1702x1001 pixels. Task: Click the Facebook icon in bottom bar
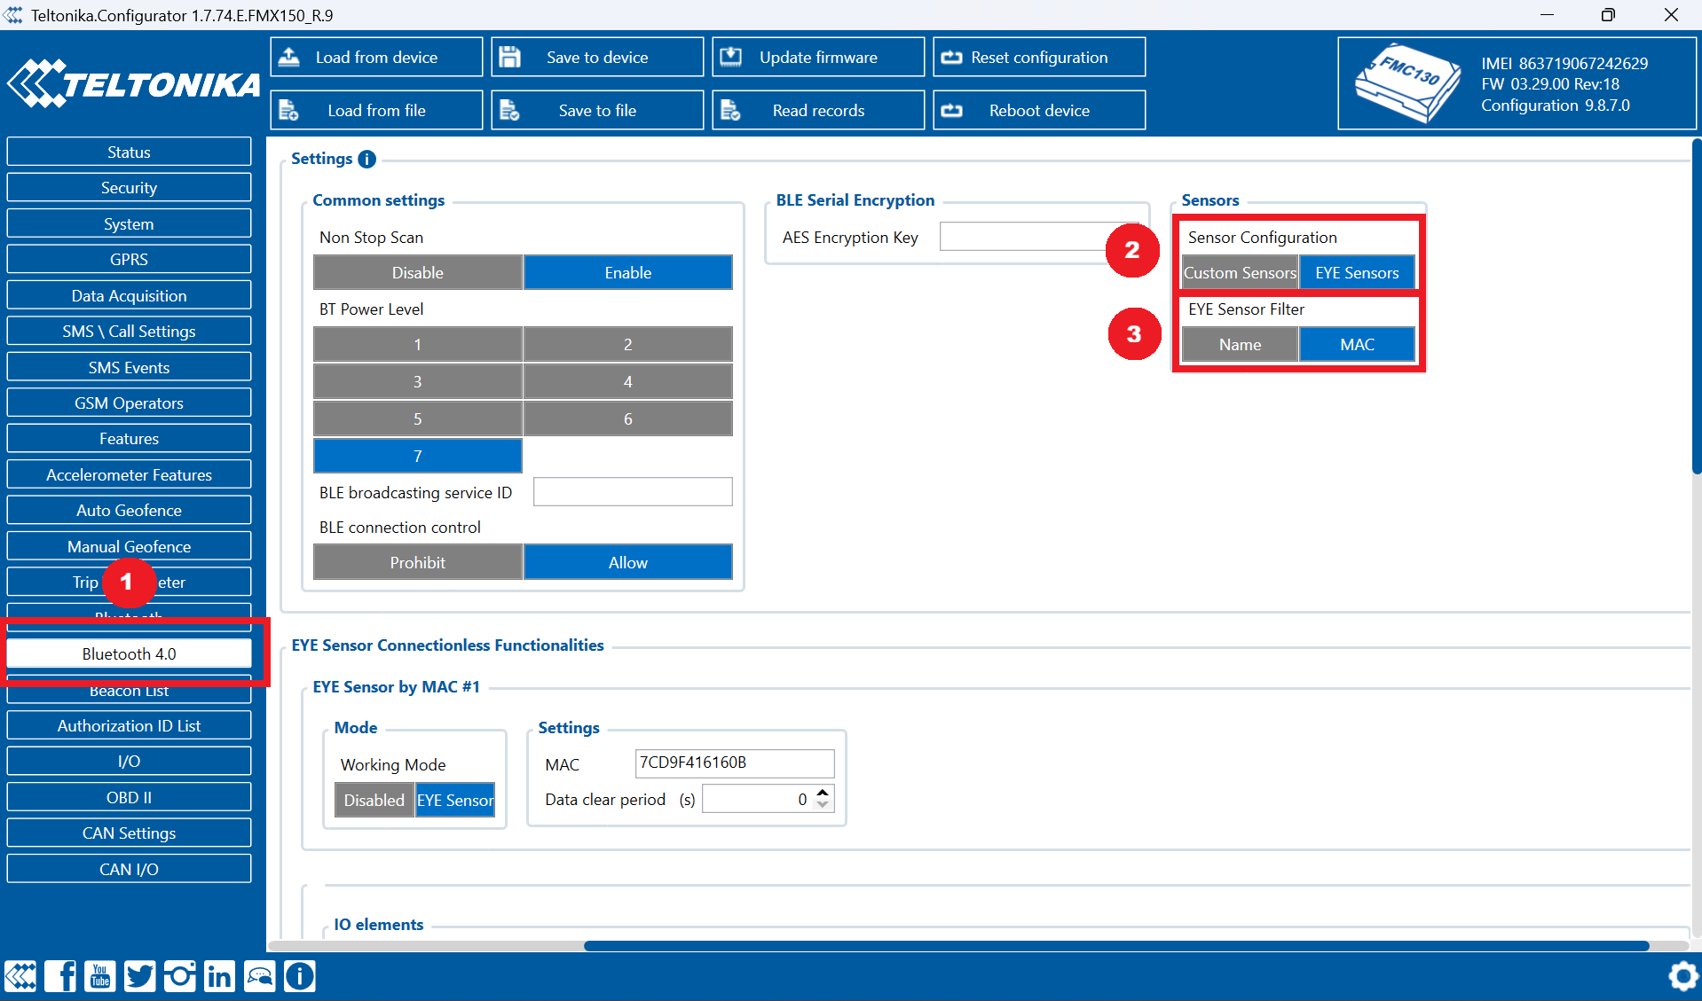coord(60,976)
